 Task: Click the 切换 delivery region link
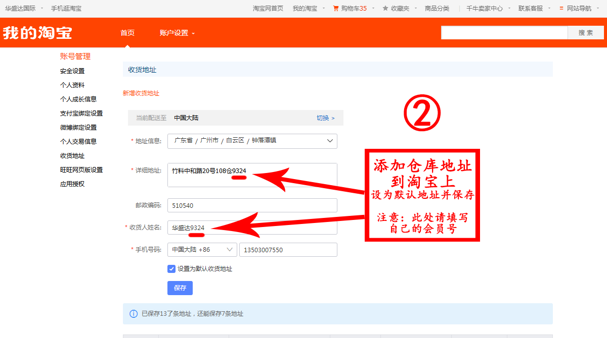tap(325, 118)
